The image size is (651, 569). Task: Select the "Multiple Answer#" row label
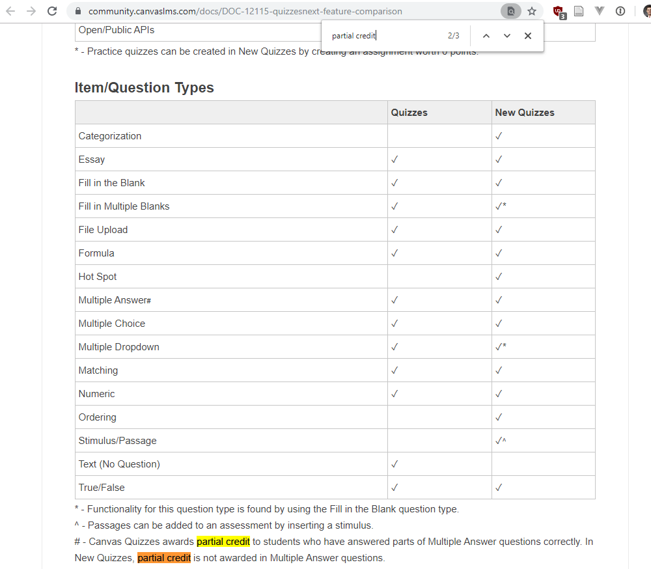115,300
